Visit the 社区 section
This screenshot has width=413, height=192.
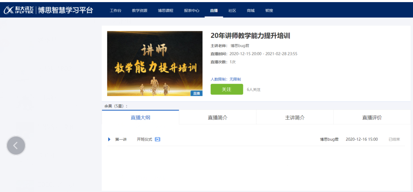click(x=232, y=10)
